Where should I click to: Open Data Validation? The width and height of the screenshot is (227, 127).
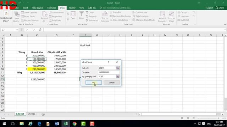(119, 20)
